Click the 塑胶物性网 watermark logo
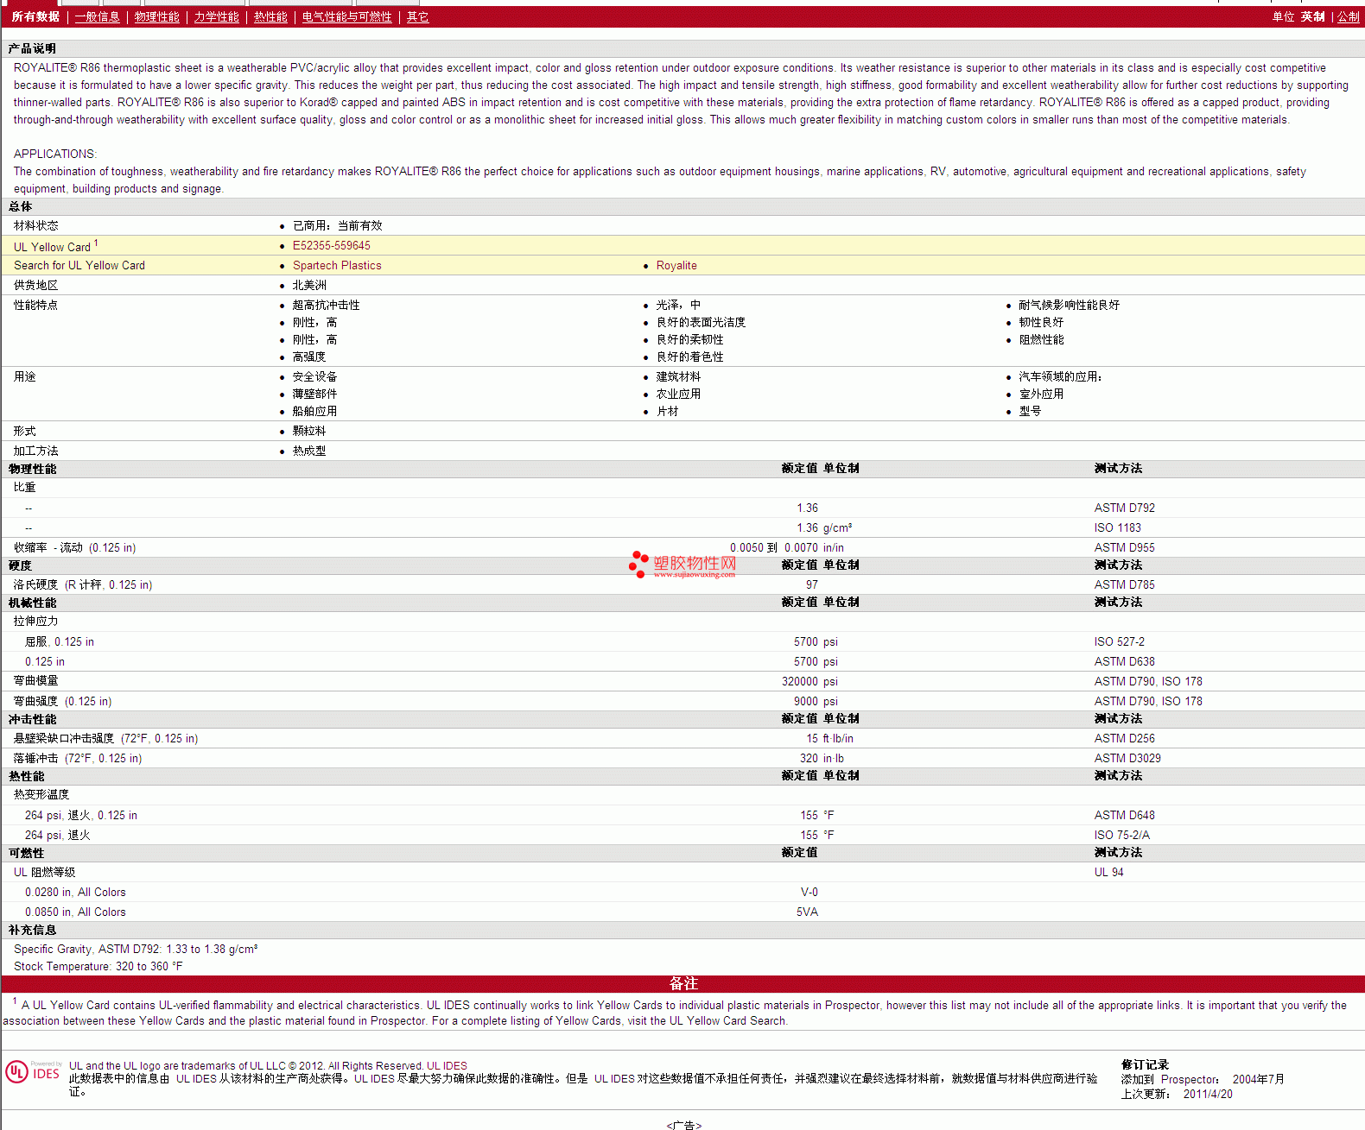The width and height of the screenshot is (1365, 1130). tap(682, 565)
